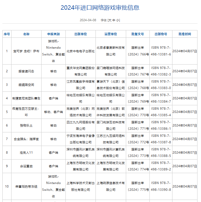Click the 批复文号 column header

tap(138, 34)
